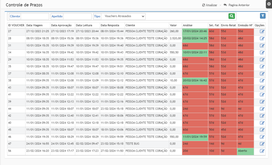The width and height of the screenshot is (272, 165).
Task: Open the settings gear icon
Action: tap(268, 4)
